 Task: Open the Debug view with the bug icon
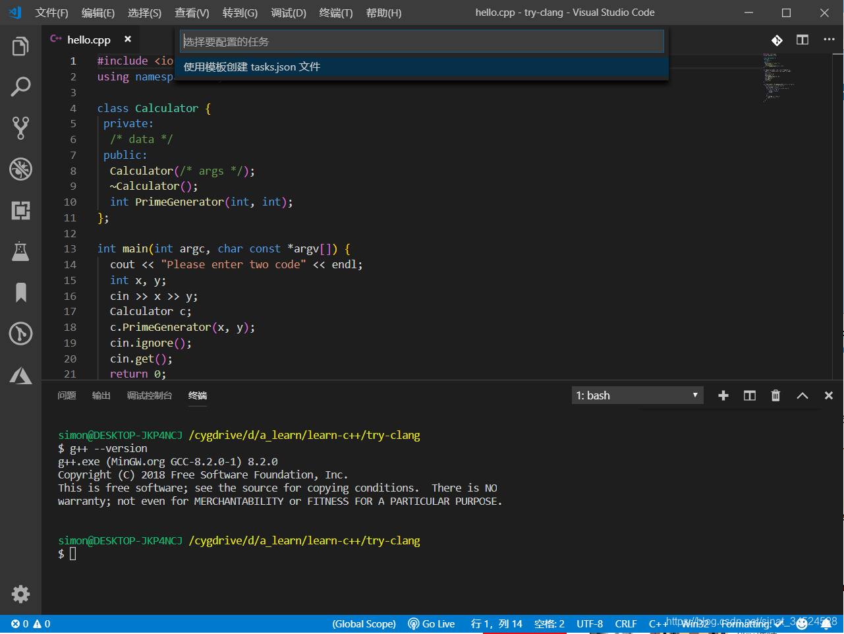click(20, 169)
